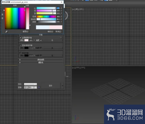
Task: Adjust the Green channel slider
Action: point(46,11)
